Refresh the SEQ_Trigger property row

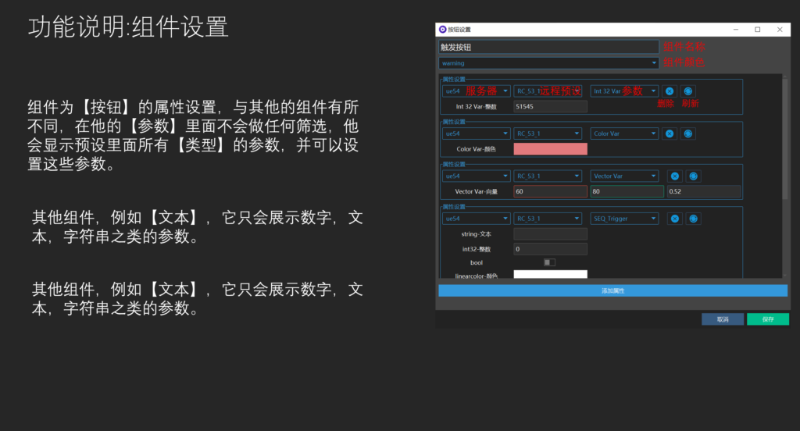[x=693, y=219]
